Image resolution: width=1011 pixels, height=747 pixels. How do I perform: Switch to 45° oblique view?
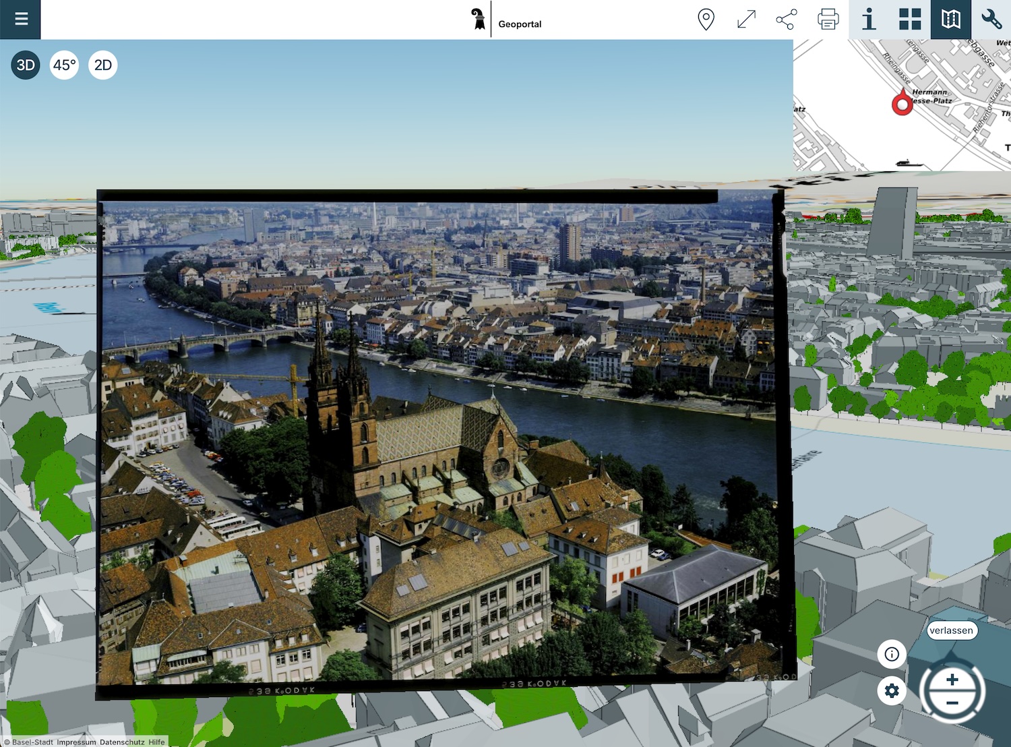coord(65,65)
